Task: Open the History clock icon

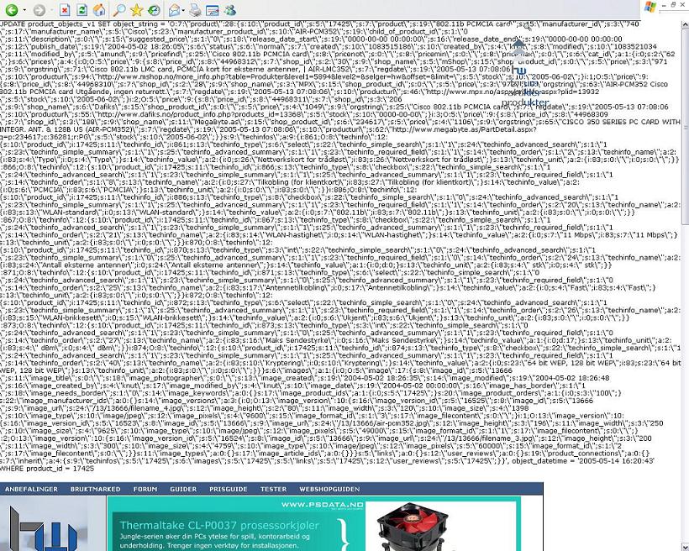Action: (154, 10)
